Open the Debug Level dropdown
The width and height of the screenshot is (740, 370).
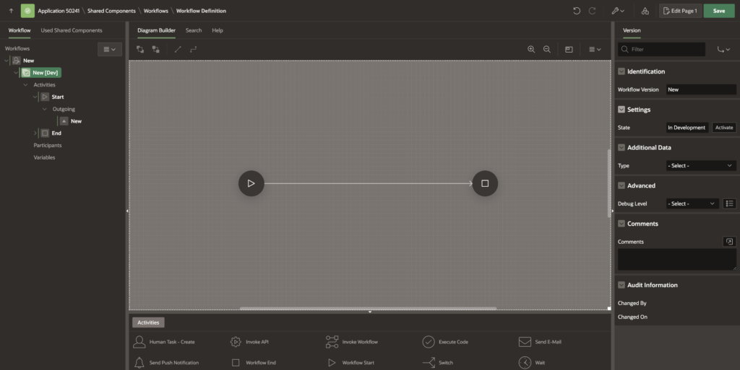692,203
